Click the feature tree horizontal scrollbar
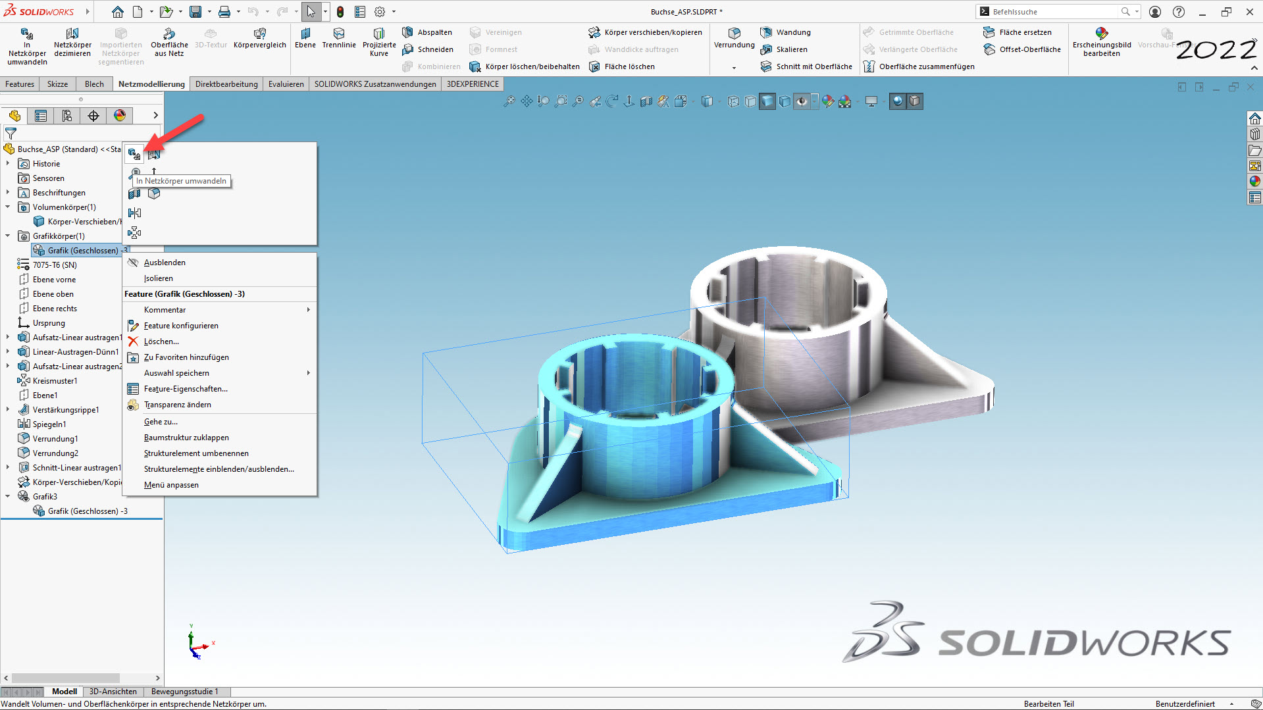The width and height of the screenshot is (1263, 710). coord(66,678)
